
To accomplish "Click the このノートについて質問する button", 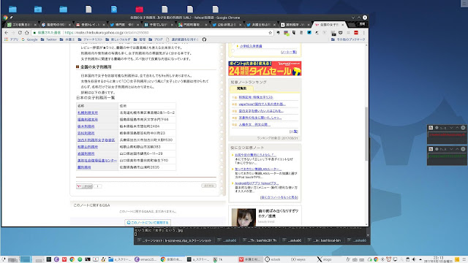I will coord(148,222).
